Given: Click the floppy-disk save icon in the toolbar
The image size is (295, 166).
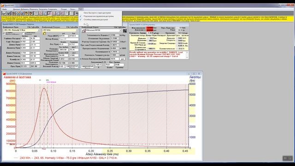Looking at the screenshot, I should [8, 13].
